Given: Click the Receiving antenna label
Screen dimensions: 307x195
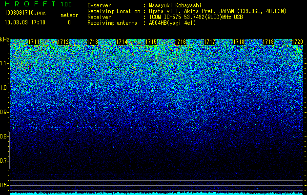Looking at the screenshot, I should pos(112,23).
